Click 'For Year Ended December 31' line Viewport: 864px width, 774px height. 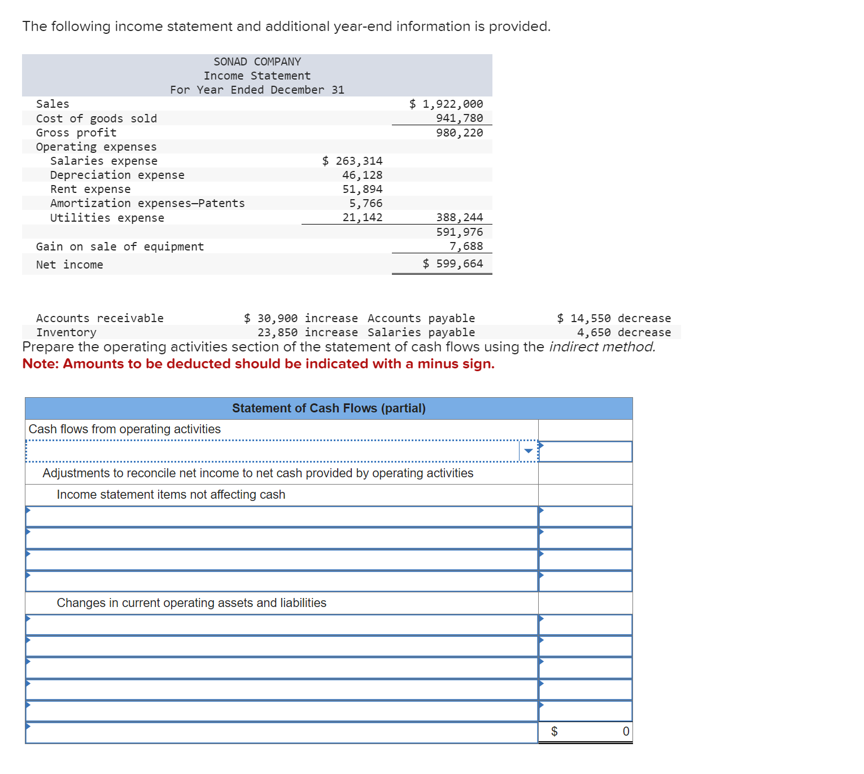pyautogui.click(x=258, y=90)
